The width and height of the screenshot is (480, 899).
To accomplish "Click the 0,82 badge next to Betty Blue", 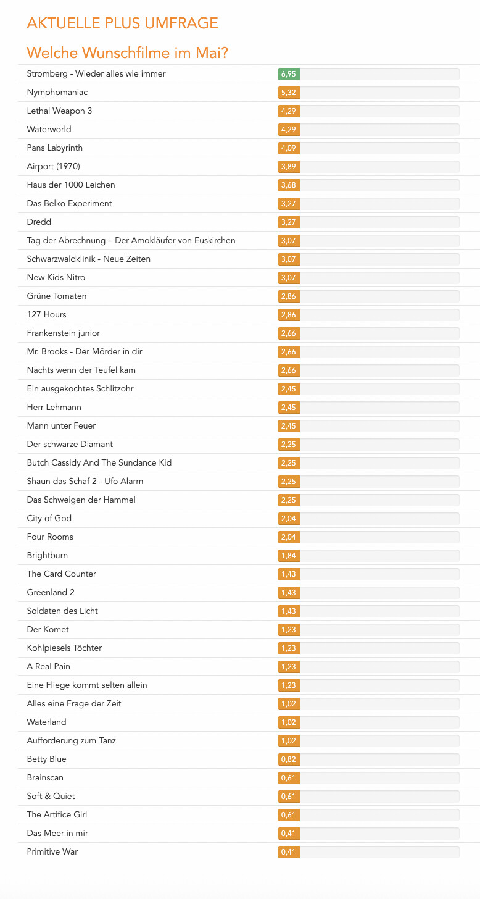I will click(x=288, y=759).
